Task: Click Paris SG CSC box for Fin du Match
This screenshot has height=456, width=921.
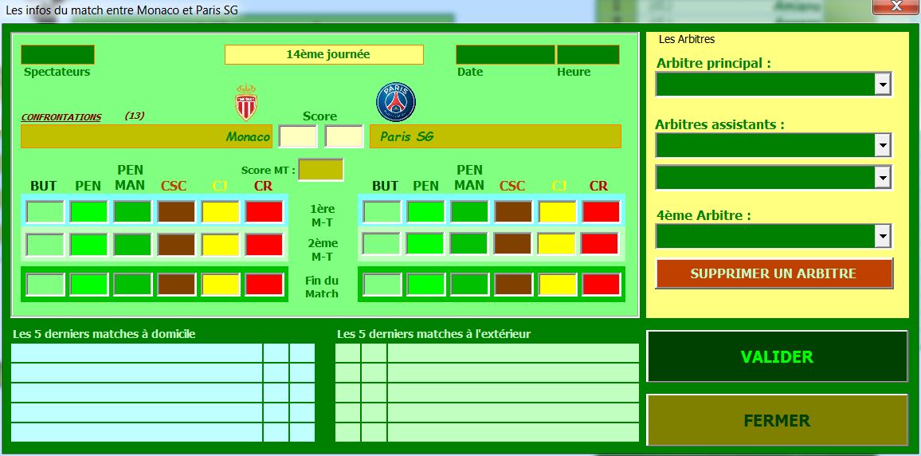Action: (x=513, y=285)
